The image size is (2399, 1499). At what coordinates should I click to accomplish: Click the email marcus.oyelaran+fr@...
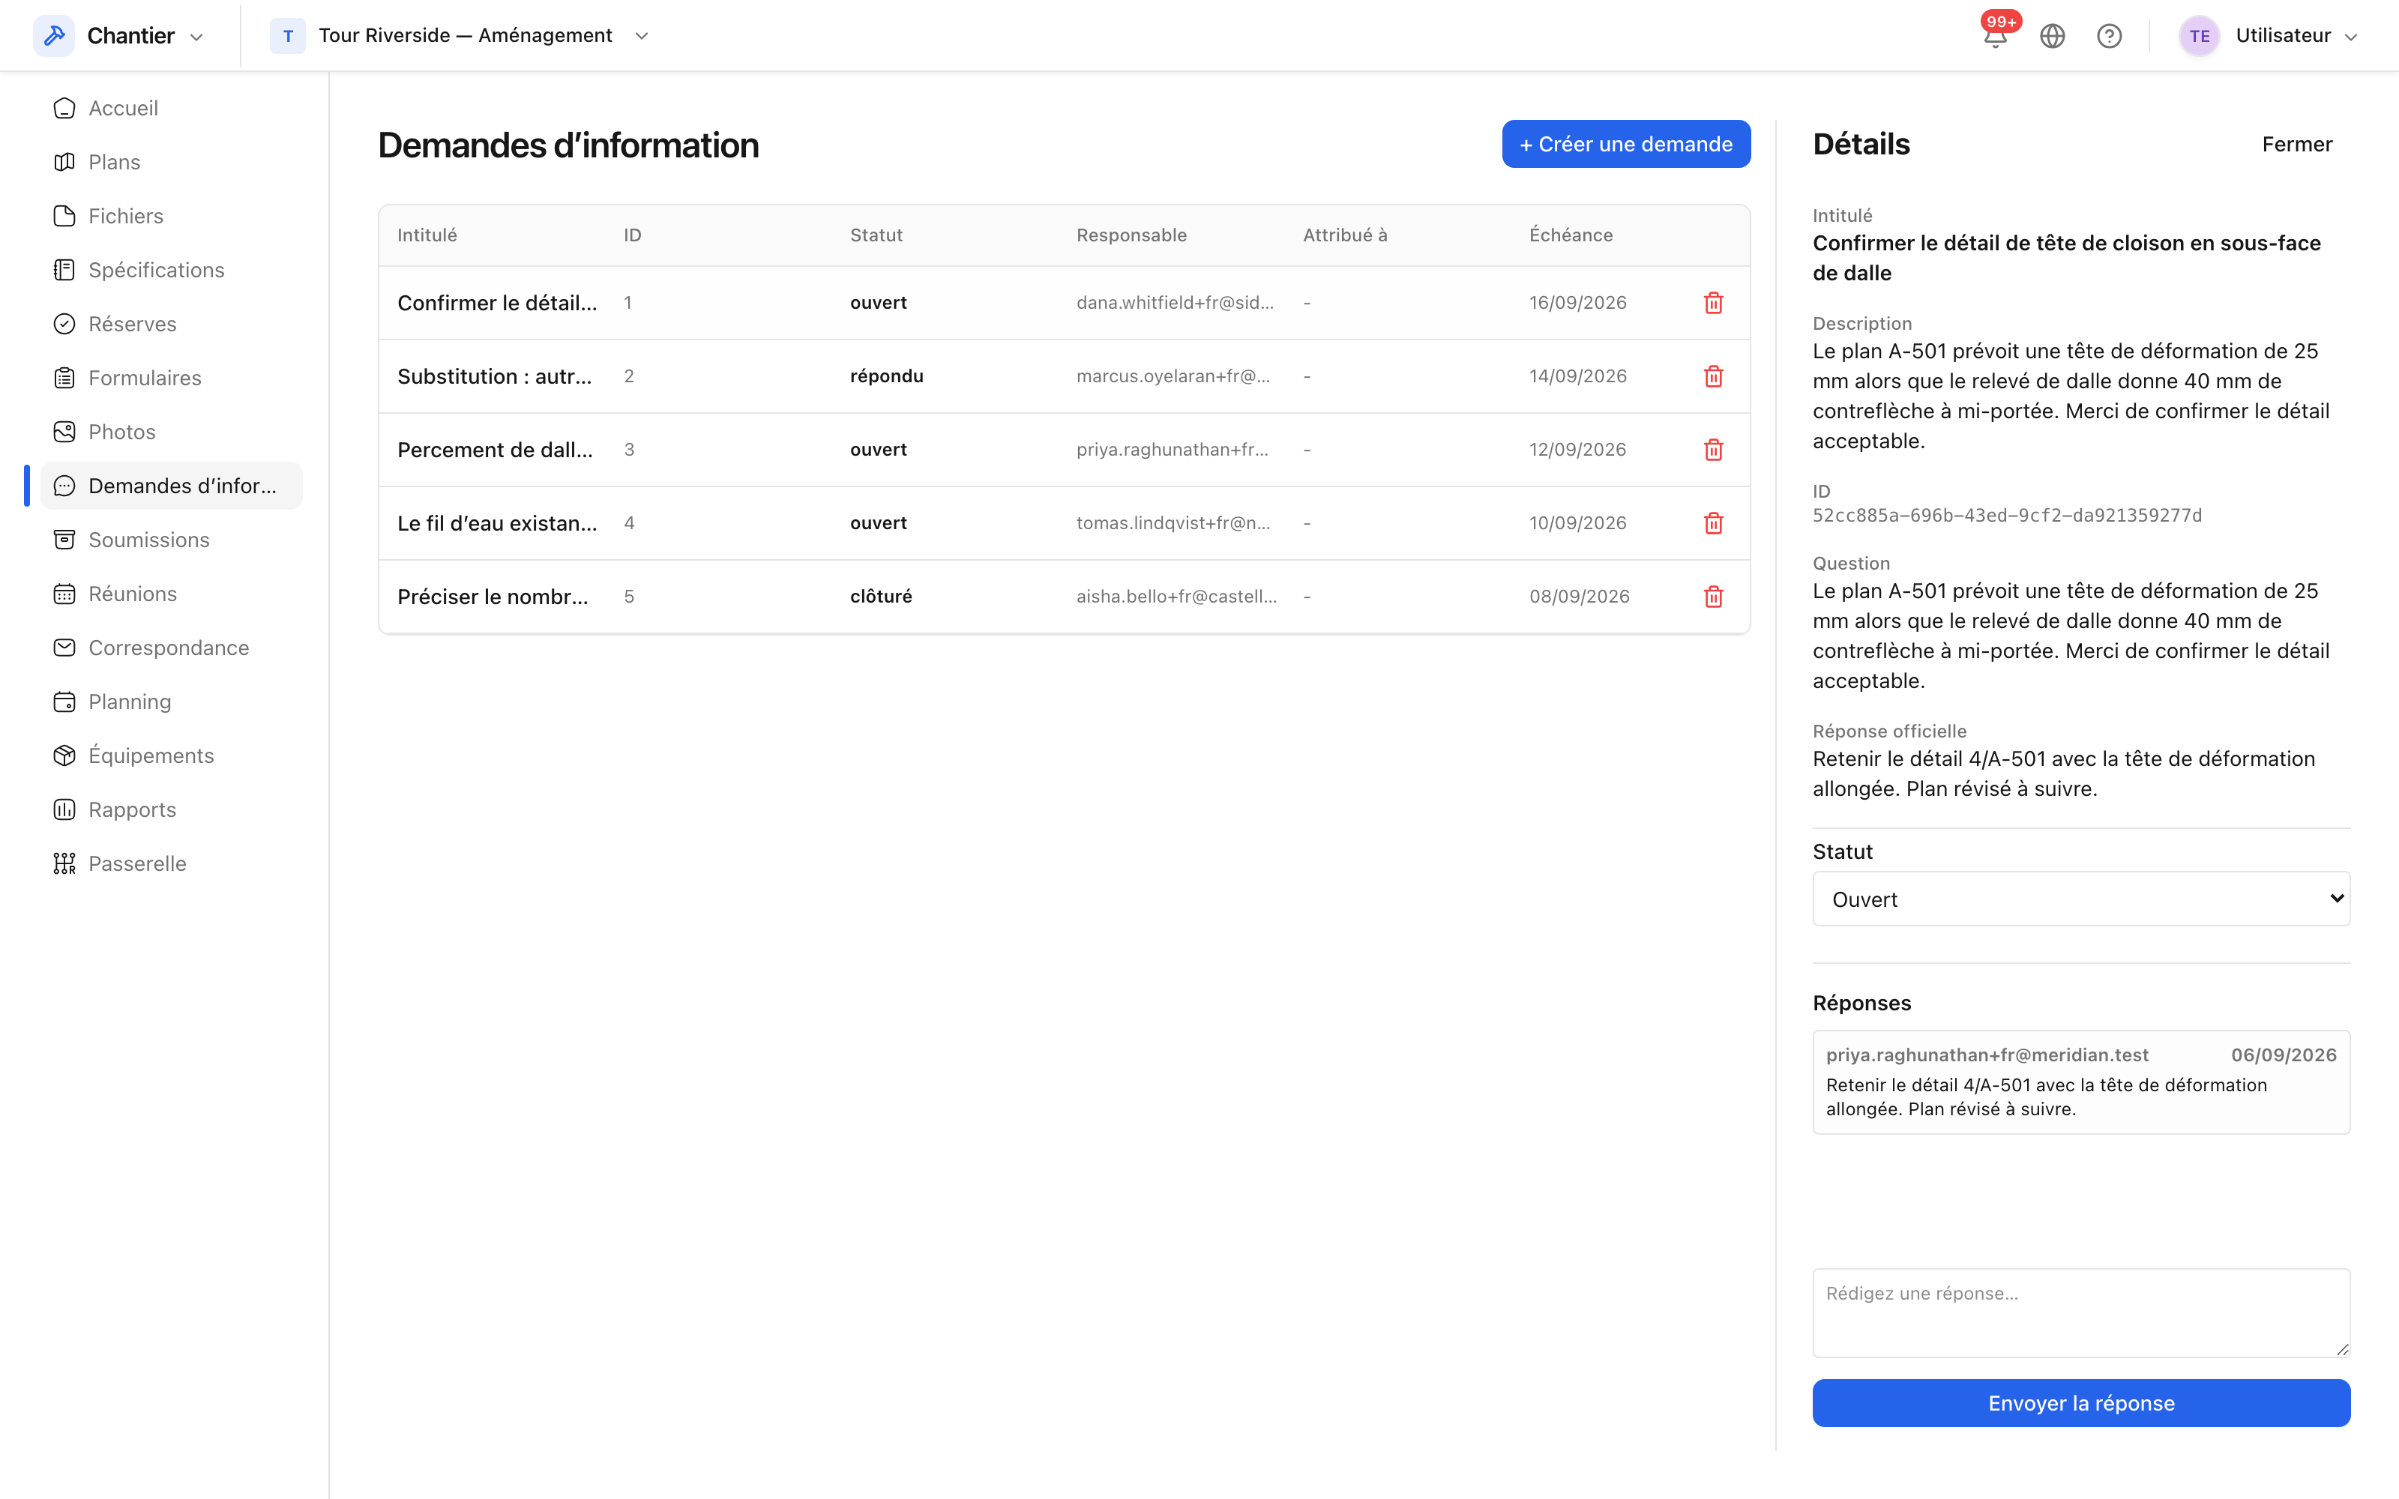(1173, 375)
